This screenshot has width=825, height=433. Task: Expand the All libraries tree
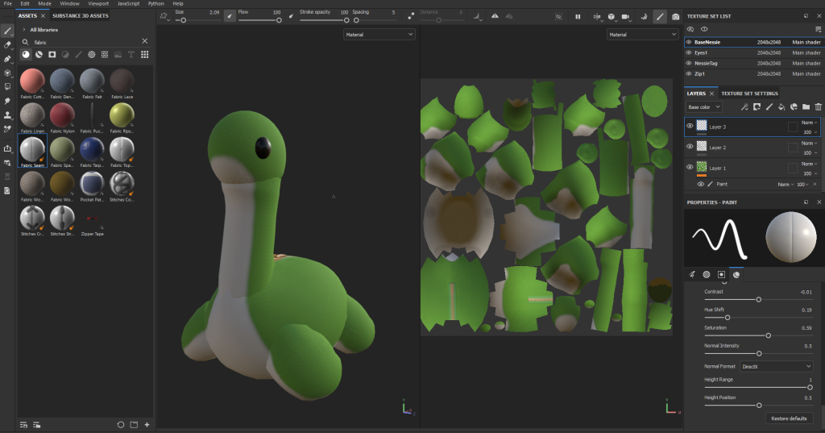25,29
